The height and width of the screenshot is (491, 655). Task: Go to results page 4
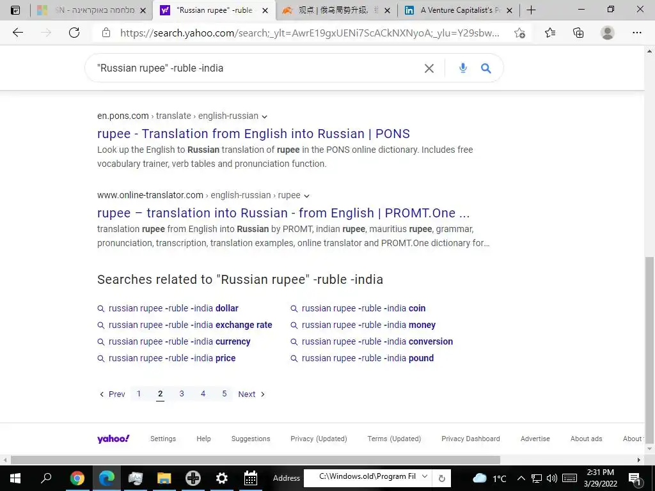point(203,394)
